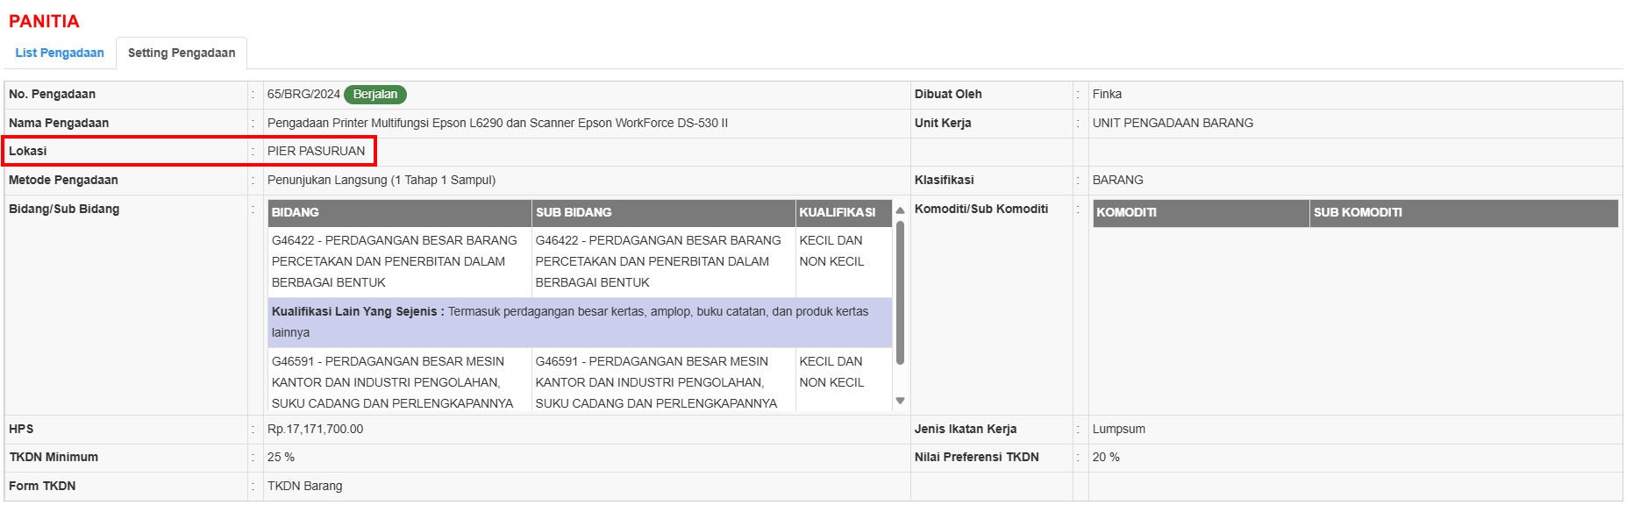Click the green Berjalan status badge
The width and height of the screenshot is (1626, 505).
(374, 95)
